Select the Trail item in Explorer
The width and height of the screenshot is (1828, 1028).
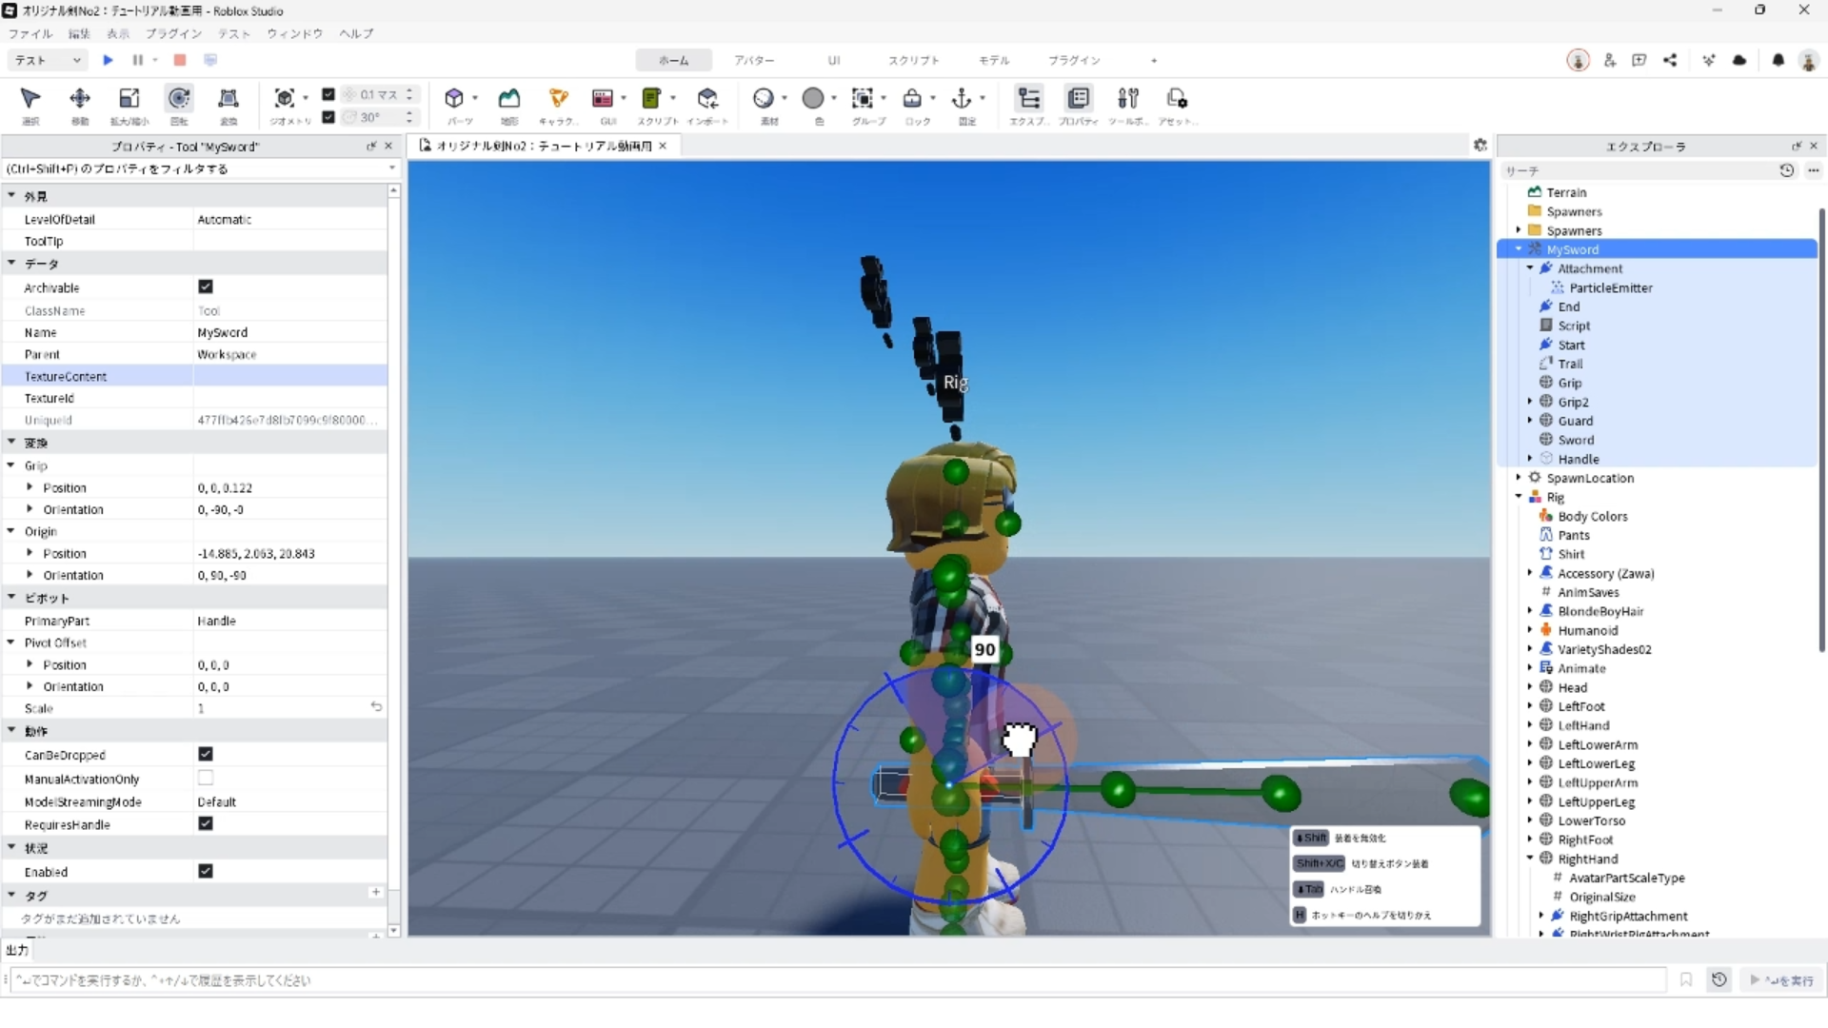click(x=1570, y=364)
